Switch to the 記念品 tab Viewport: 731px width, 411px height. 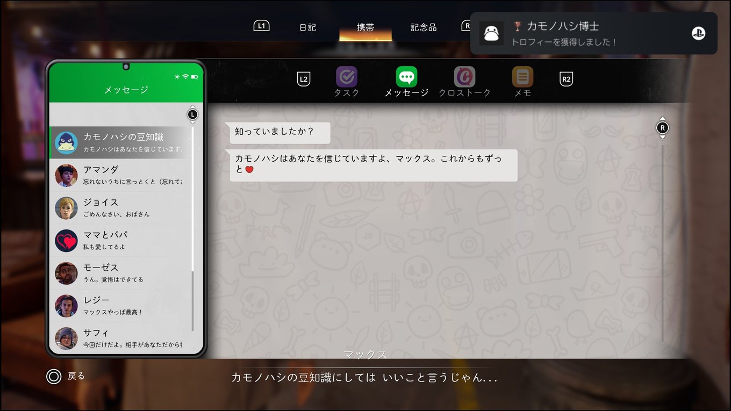tap(424, 27)
